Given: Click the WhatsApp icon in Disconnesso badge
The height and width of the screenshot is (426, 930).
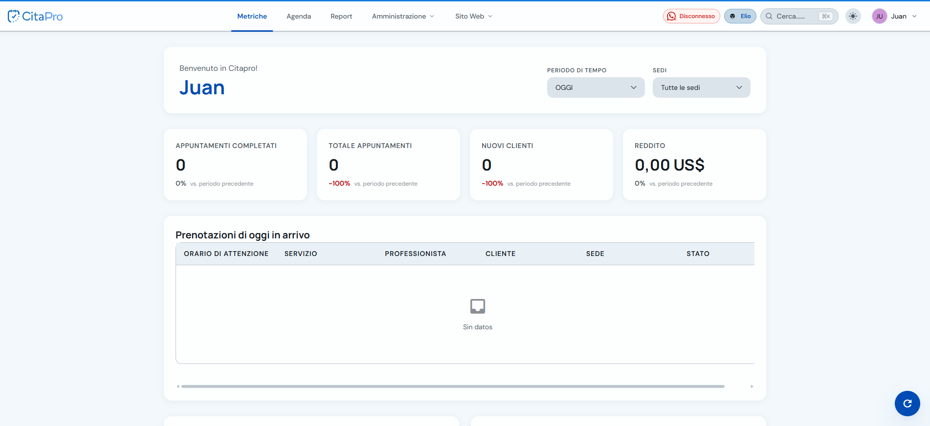Looking at the screenshot, I should click(671, 16).
